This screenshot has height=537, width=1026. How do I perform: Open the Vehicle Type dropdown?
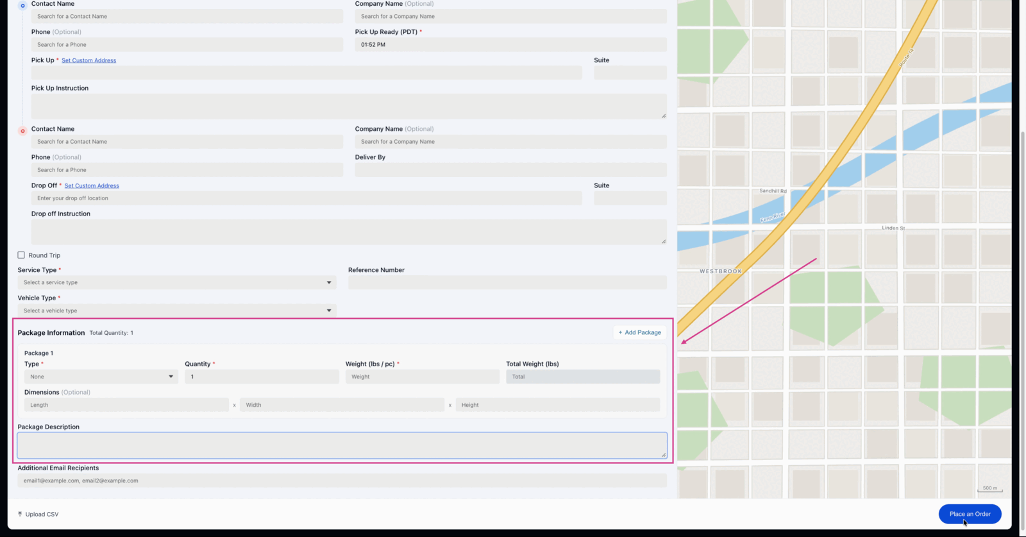pyautogui.click(x=177, y=311)
